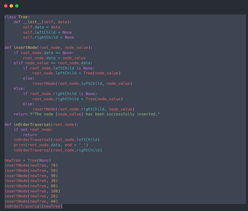248x211 pixels.
Task: Click the 'newTree = Tree(None)' line
Action: [28, 160]
